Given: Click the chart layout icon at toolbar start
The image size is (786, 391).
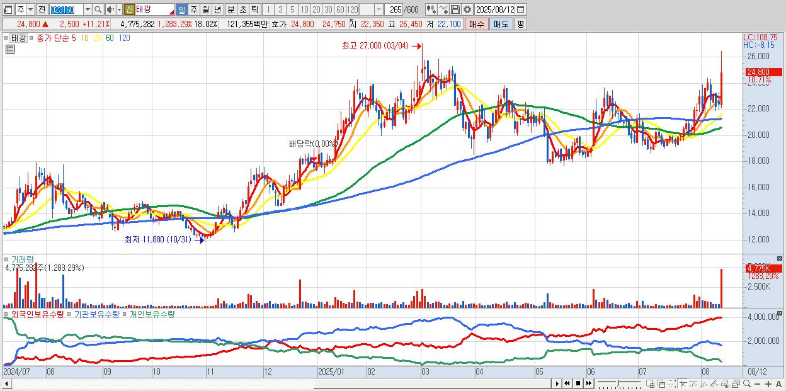Looking at the screenshot, I should (x=8, y=9).
